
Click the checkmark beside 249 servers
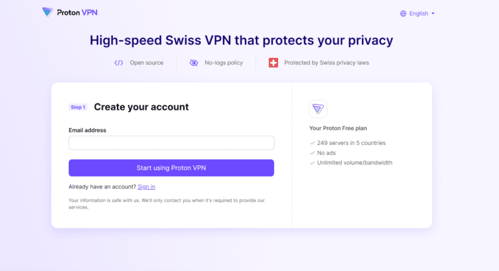pyautogui.click(x=313, y=143)
